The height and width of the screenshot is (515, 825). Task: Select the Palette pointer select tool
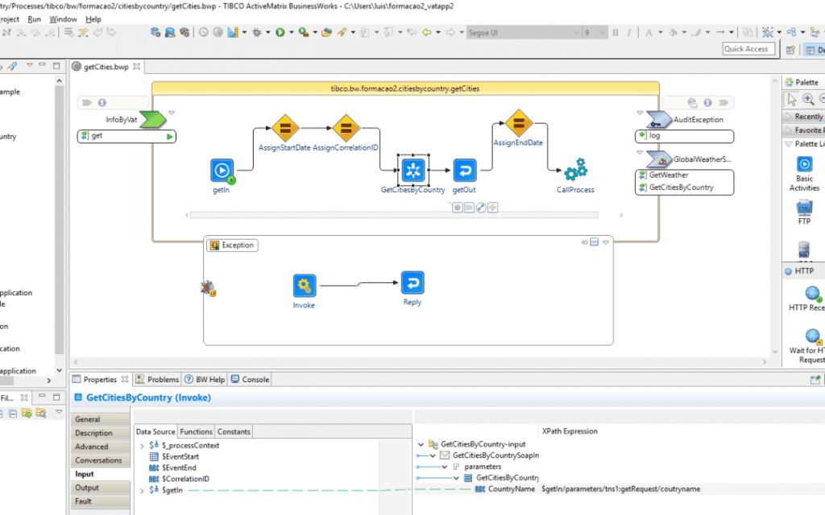click(792, 99)
